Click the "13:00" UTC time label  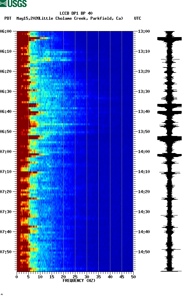[x=144, y=31]
